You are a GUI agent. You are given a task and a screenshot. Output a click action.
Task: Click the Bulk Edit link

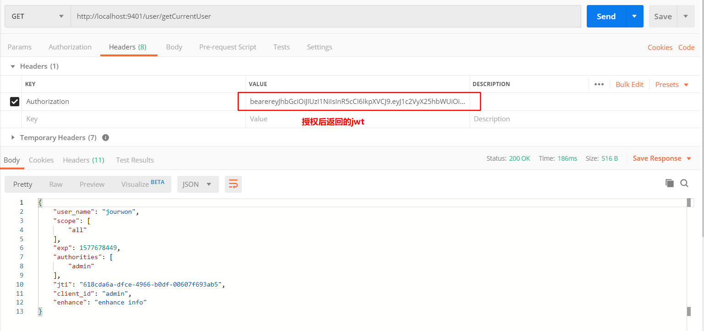click(x=629, y=84)
